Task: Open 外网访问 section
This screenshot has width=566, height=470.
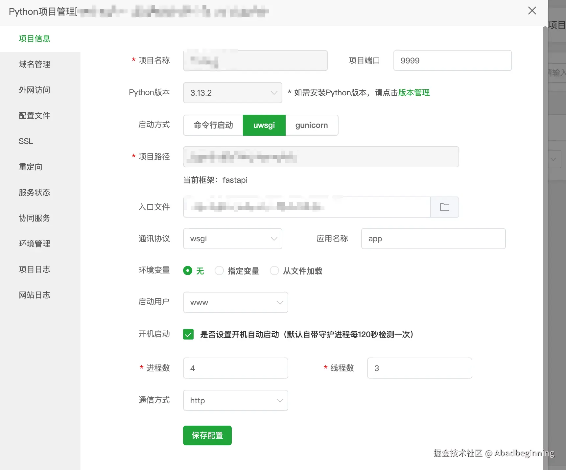Action: coord(35,90)
